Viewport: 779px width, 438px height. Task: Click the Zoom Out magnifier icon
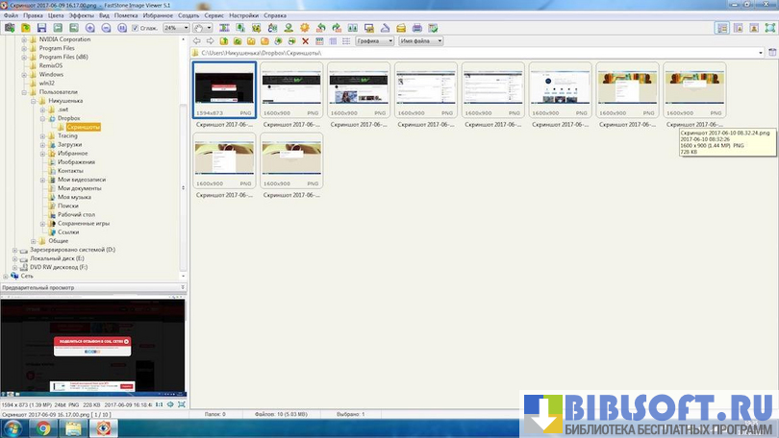pos(105,28)
